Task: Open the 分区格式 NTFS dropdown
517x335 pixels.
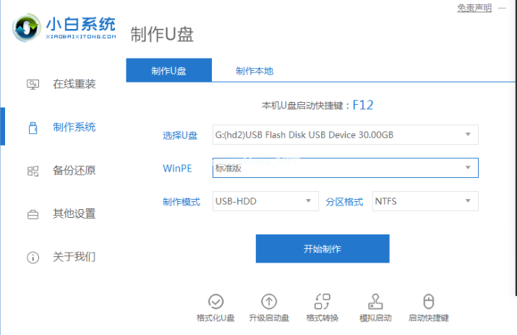Action: tap(424, 201)
